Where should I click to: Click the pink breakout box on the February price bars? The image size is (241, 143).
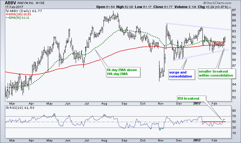(218, 42)
